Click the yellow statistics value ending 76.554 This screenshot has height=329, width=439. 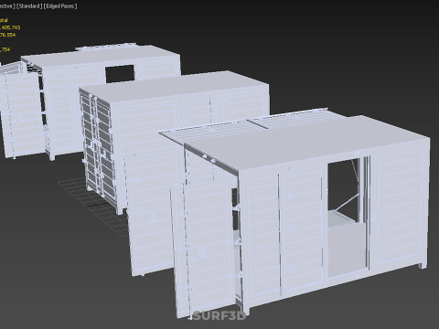point(7,35)
